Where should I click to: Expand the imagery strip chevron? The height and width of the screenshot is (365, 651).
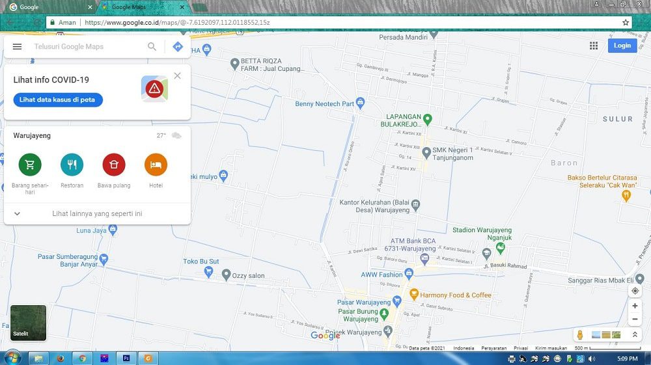pos(635,334)
